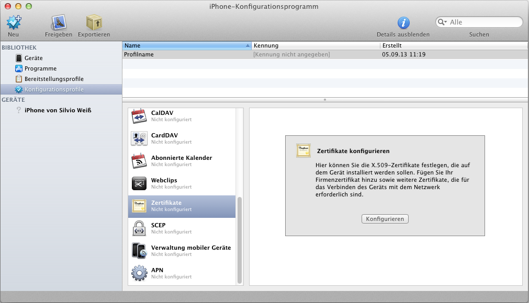Click the Programme App Store icon
The width and height of the screenshot is (529, 303).
(x=19, y=68)
